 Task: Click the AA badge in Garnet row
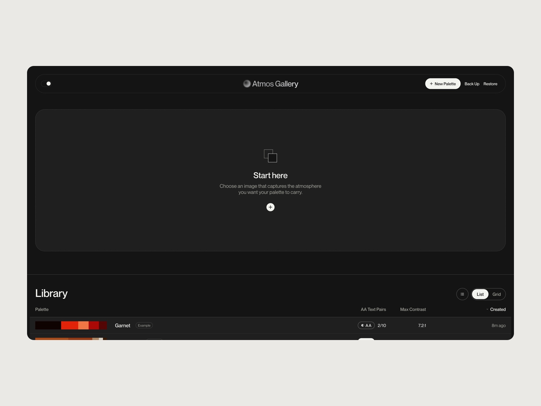[366, 325]
